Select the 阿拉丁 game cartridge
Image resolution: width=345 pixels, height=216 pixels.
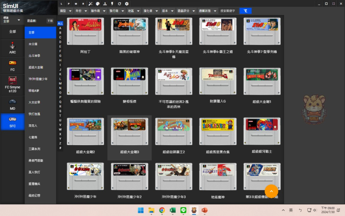(85, 31)
